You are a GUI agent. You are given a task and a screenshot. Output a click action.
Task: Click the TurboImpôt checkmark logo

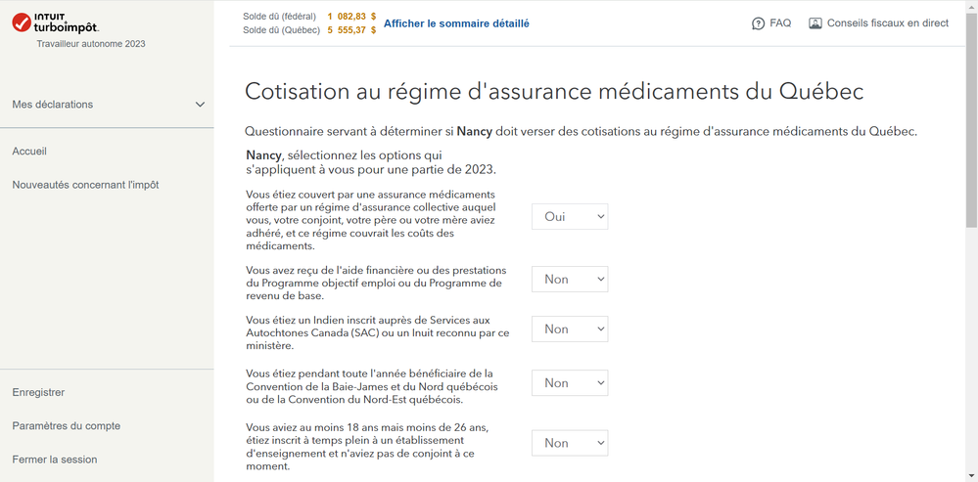click(22, 22)
